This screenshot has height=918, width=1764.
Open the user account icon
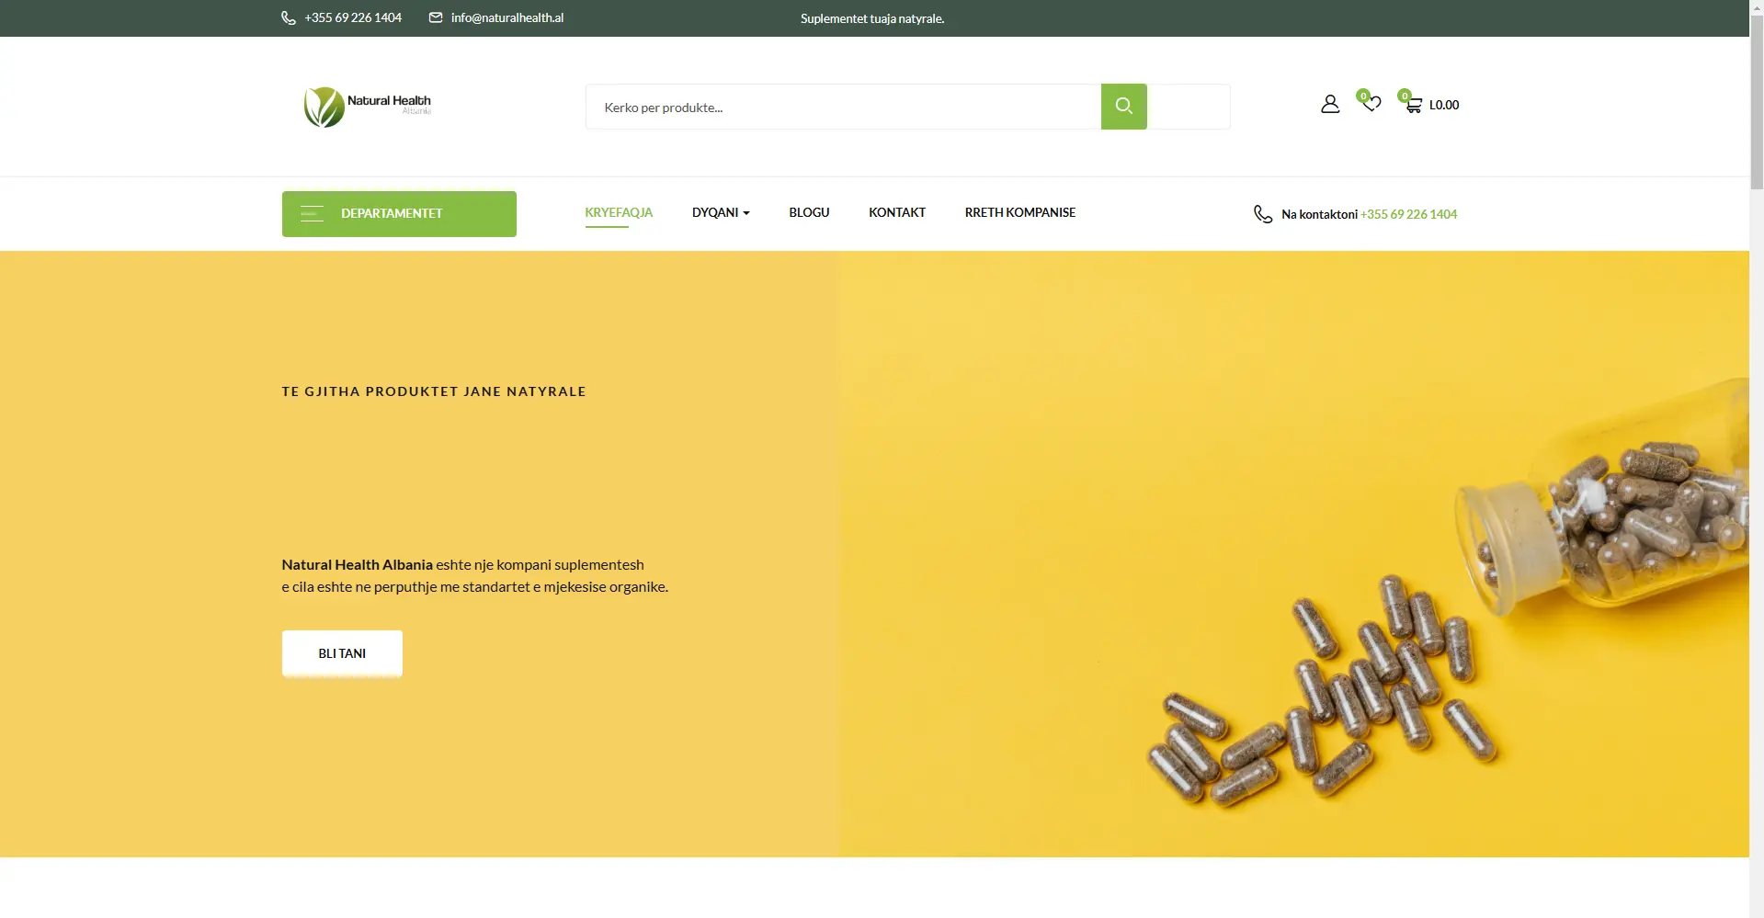[1330, 104]
